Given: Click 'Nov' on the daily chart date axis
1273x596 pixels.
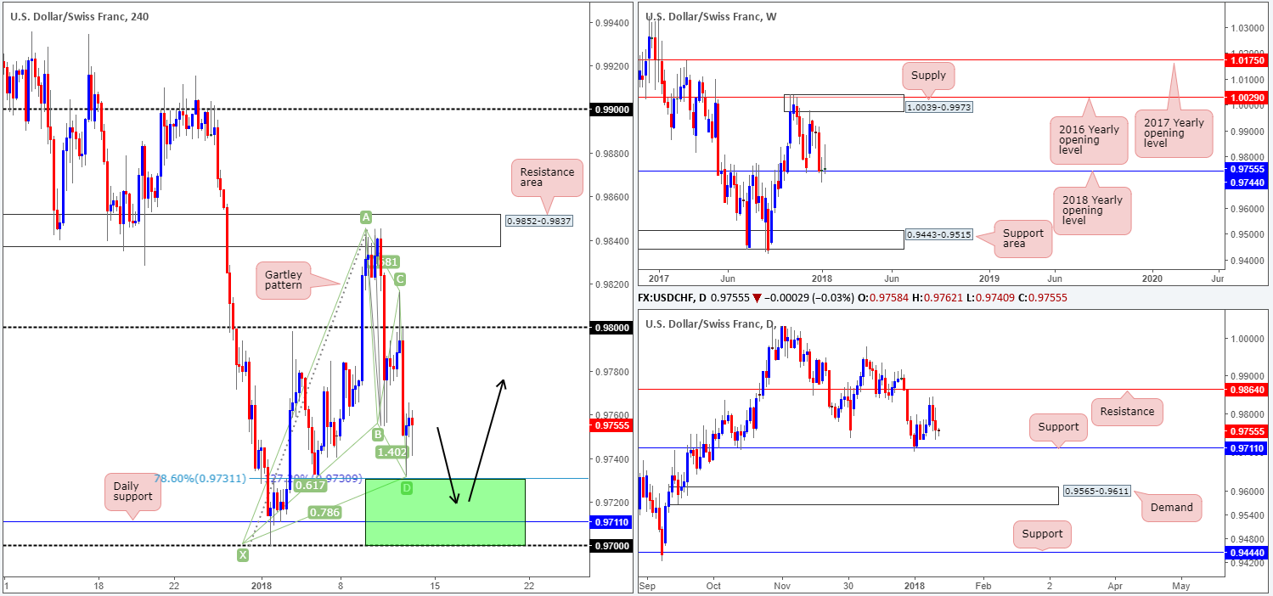Looking at the screenshot, I should 783,586.
